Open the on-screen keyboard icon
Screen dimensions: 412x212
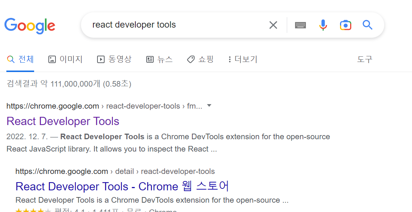[x=300, y=25]
